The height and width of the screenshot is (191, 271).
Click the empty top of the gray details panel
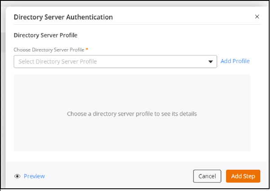pyautogui.click(x=132, y=86)
